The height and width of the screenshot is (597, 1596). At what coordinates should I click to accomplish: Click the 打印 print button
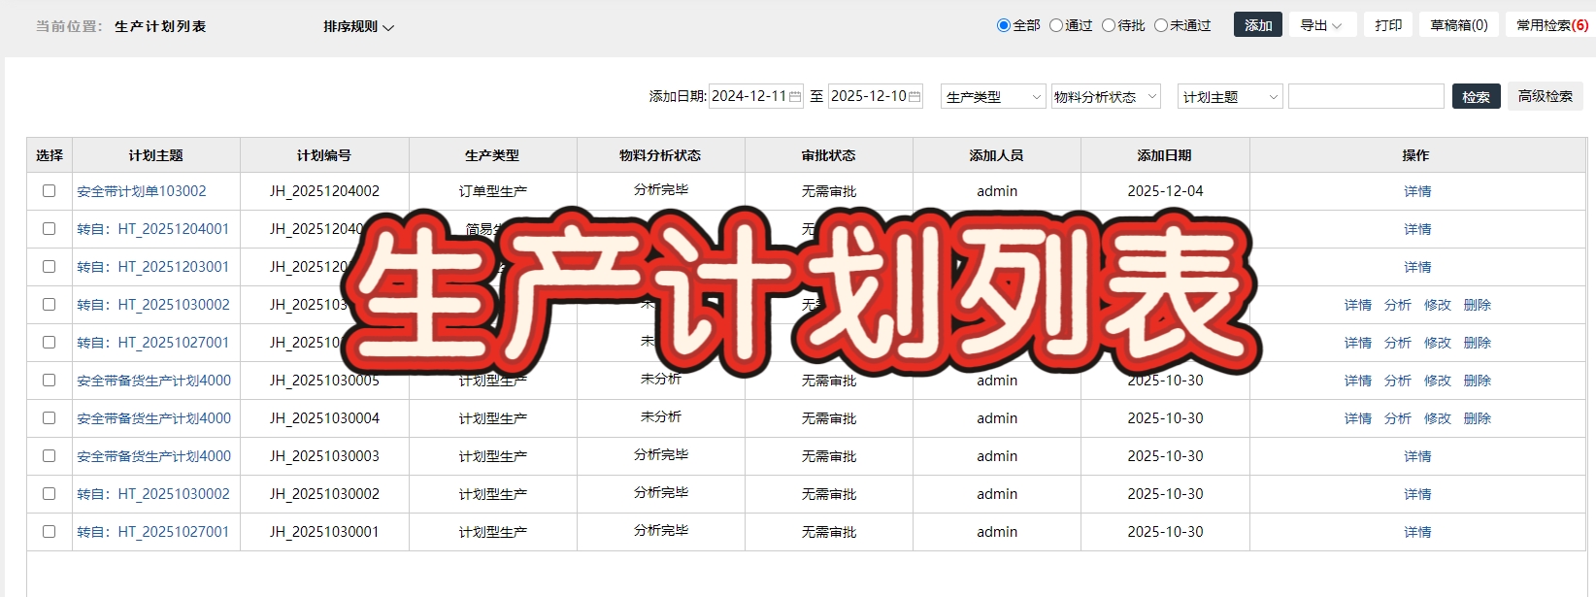pyautogui.click(x=1388, y=25)
